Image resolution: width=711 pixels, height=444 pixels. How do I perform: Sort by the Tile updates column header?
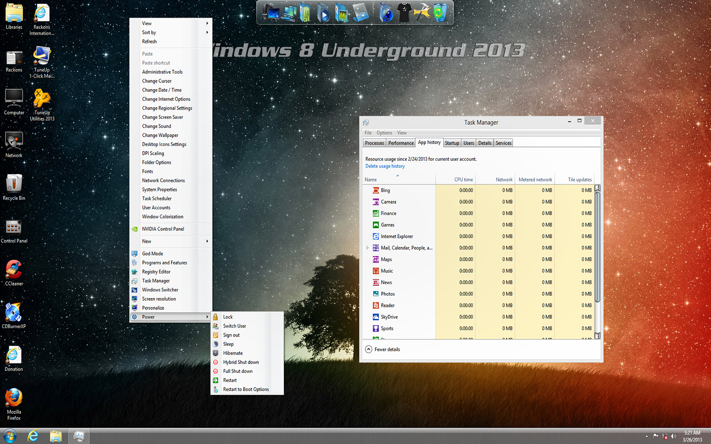point(574,180)
